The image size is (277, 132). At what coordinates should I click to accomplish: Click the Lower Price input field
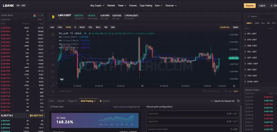pyautogui.click(x=193, y=114)
